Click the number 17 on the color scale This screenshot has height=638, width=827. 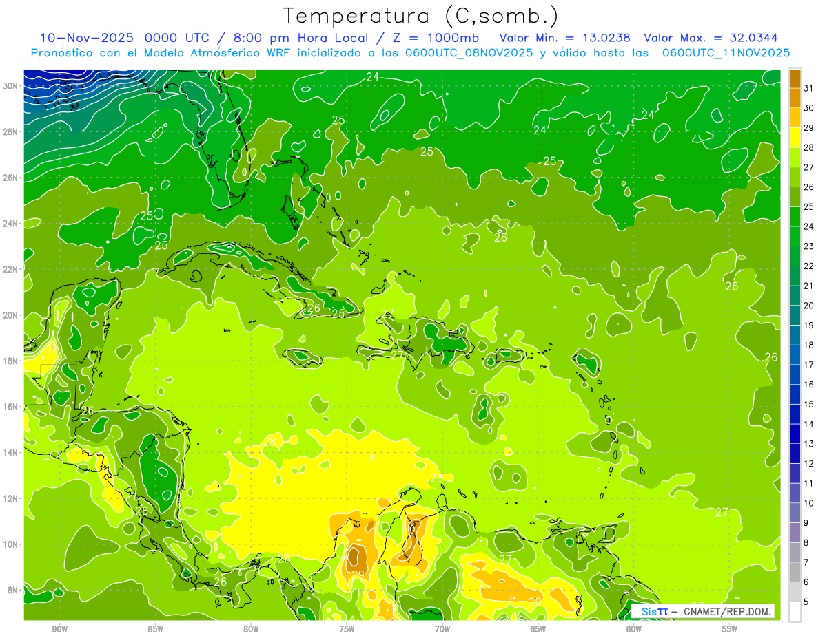[808, 365]
